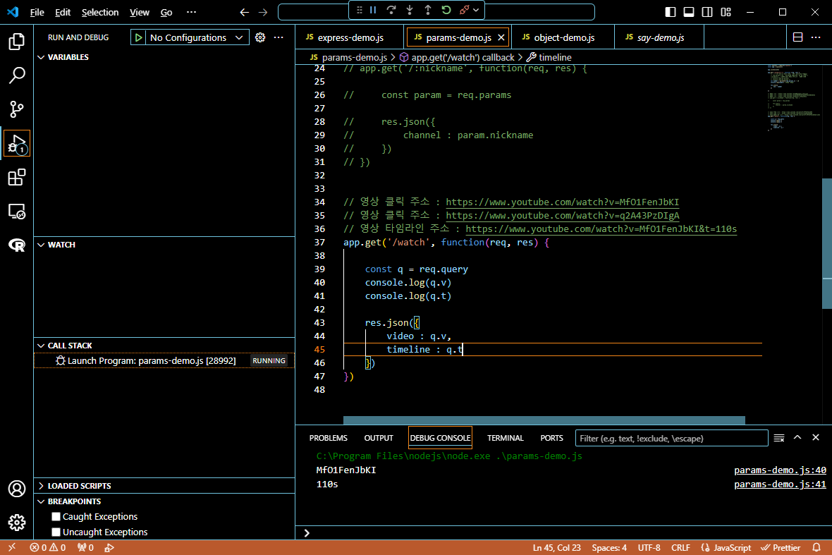Image resolution: width=832 pixels, height=555 pixels.
Task: Open the R extension view icon
Action: pyautogui.click(x=16, y=245)
